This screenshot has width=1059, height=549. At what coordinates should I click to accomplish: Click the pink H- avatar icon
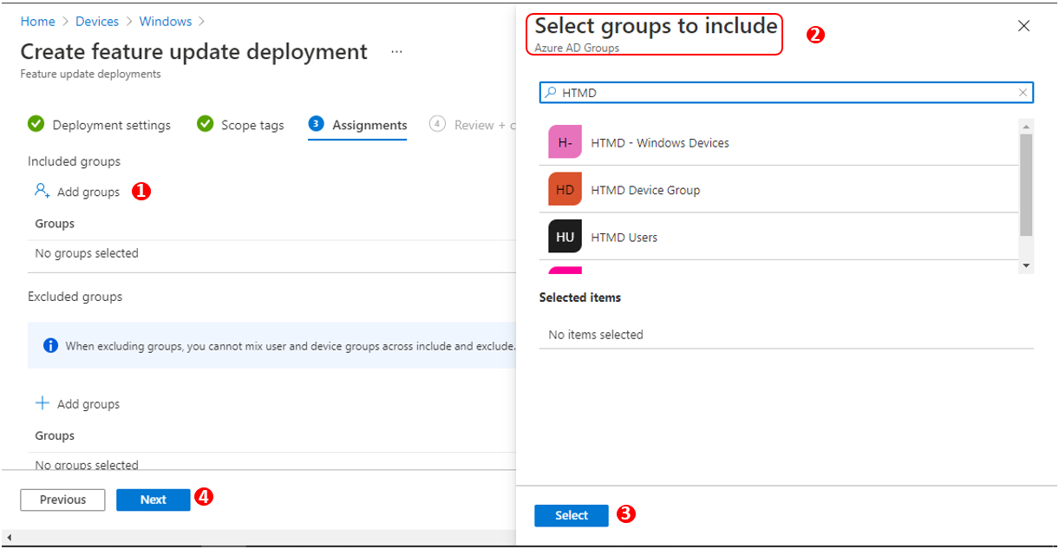pos(565,142)
